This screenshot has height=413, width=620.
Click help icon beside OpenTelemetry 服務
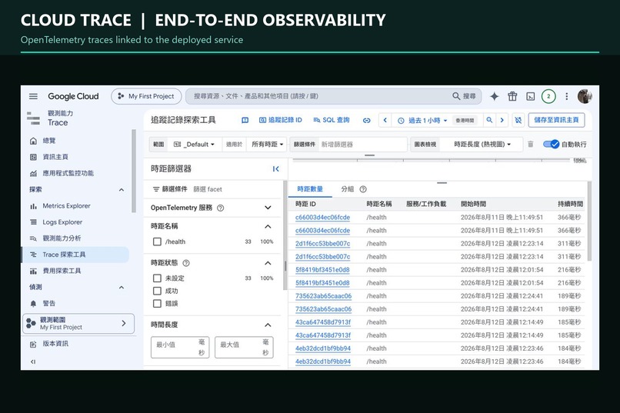pyautogui.click(x=221, y=208)
